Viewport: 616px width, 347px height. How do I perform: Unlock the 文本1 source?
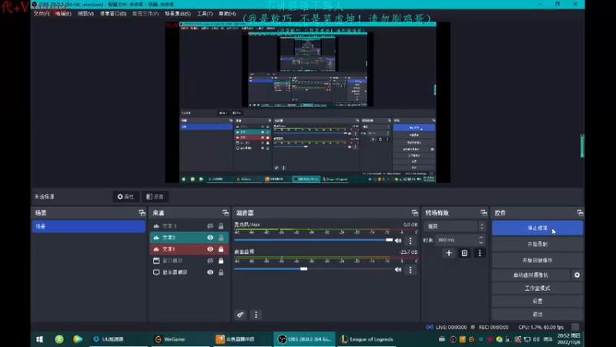221,249
